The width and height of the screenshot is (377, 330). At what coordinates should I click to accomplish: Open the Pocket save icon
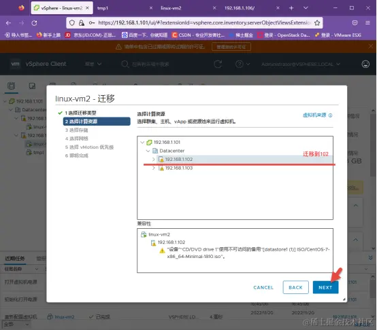click(355, 23)
